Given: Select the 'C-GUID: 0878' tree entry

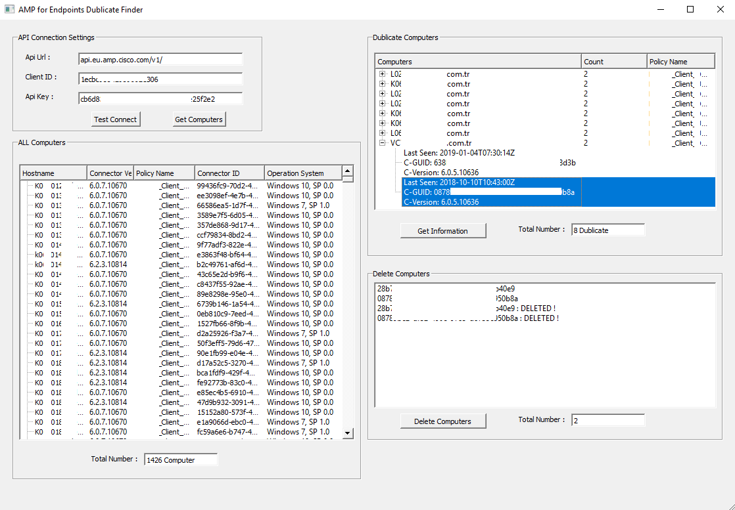Looking at the screenshot, I should (x=489, y=192).
